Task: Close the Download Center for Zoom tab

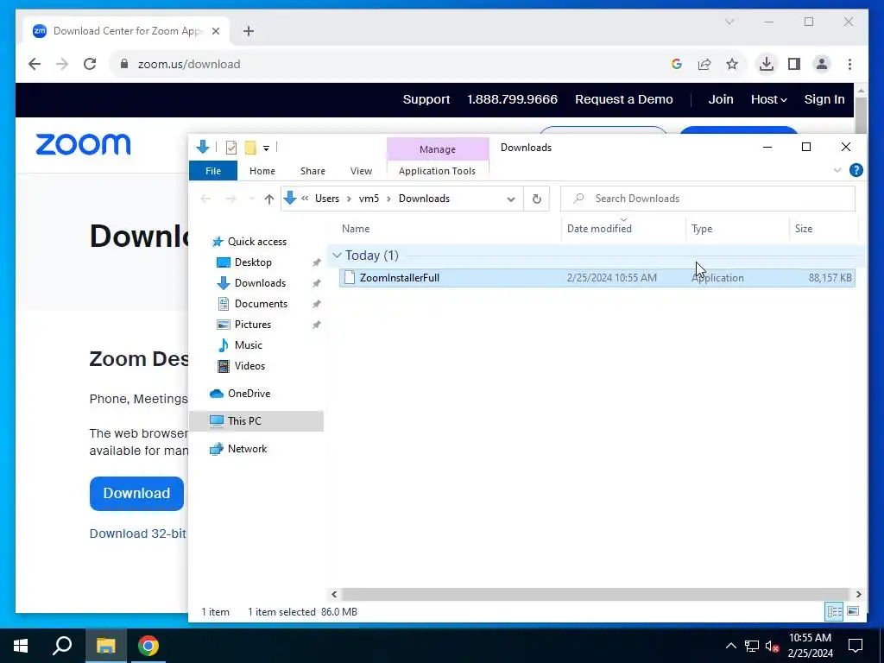Action: tap(215, 31)
